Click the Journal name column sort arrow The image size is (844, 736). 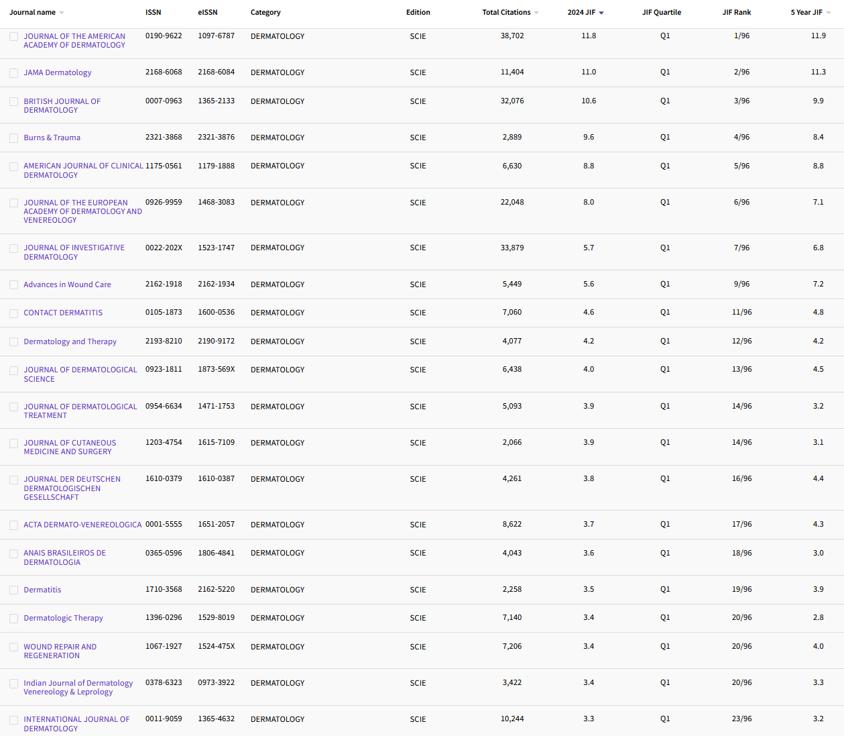(62, 12)
